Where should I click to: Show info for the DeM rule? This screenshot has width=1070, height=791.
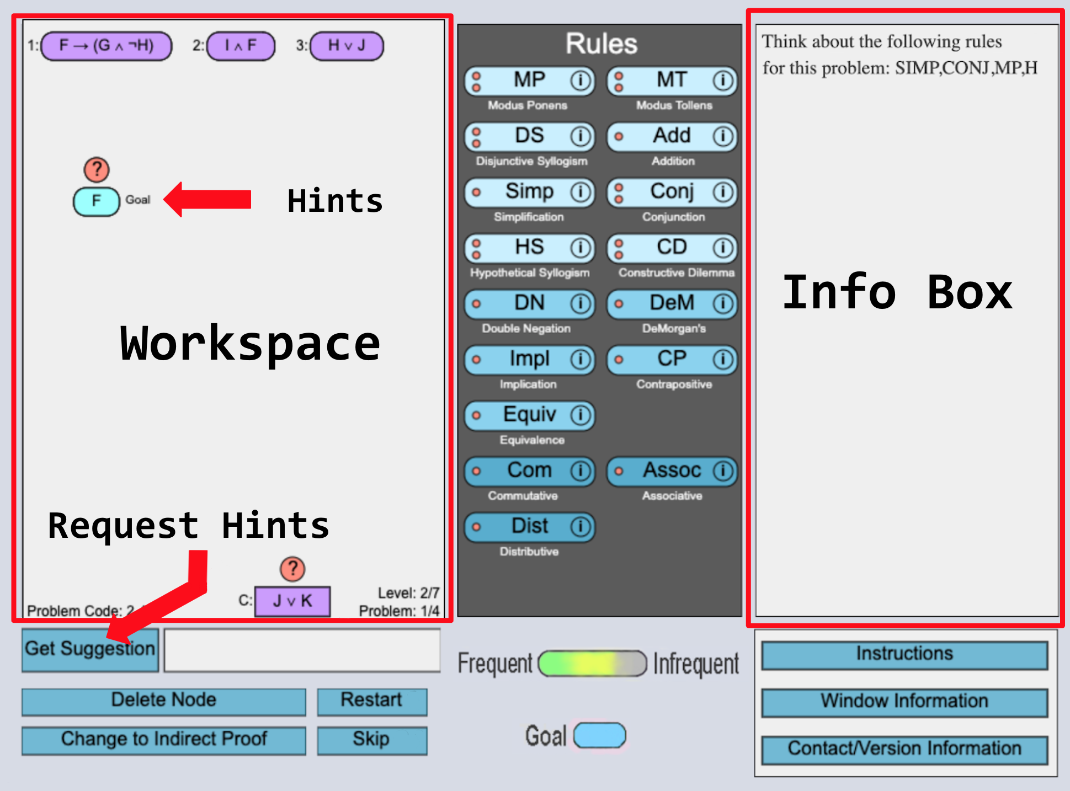(722, 303)
